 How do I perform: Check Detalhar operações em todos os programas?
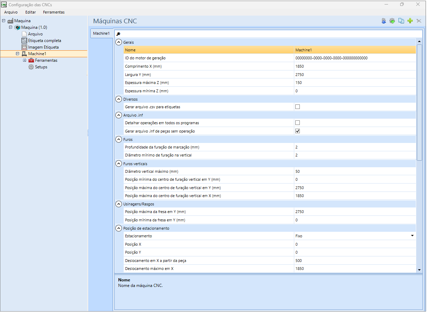(x=297, y=123)
